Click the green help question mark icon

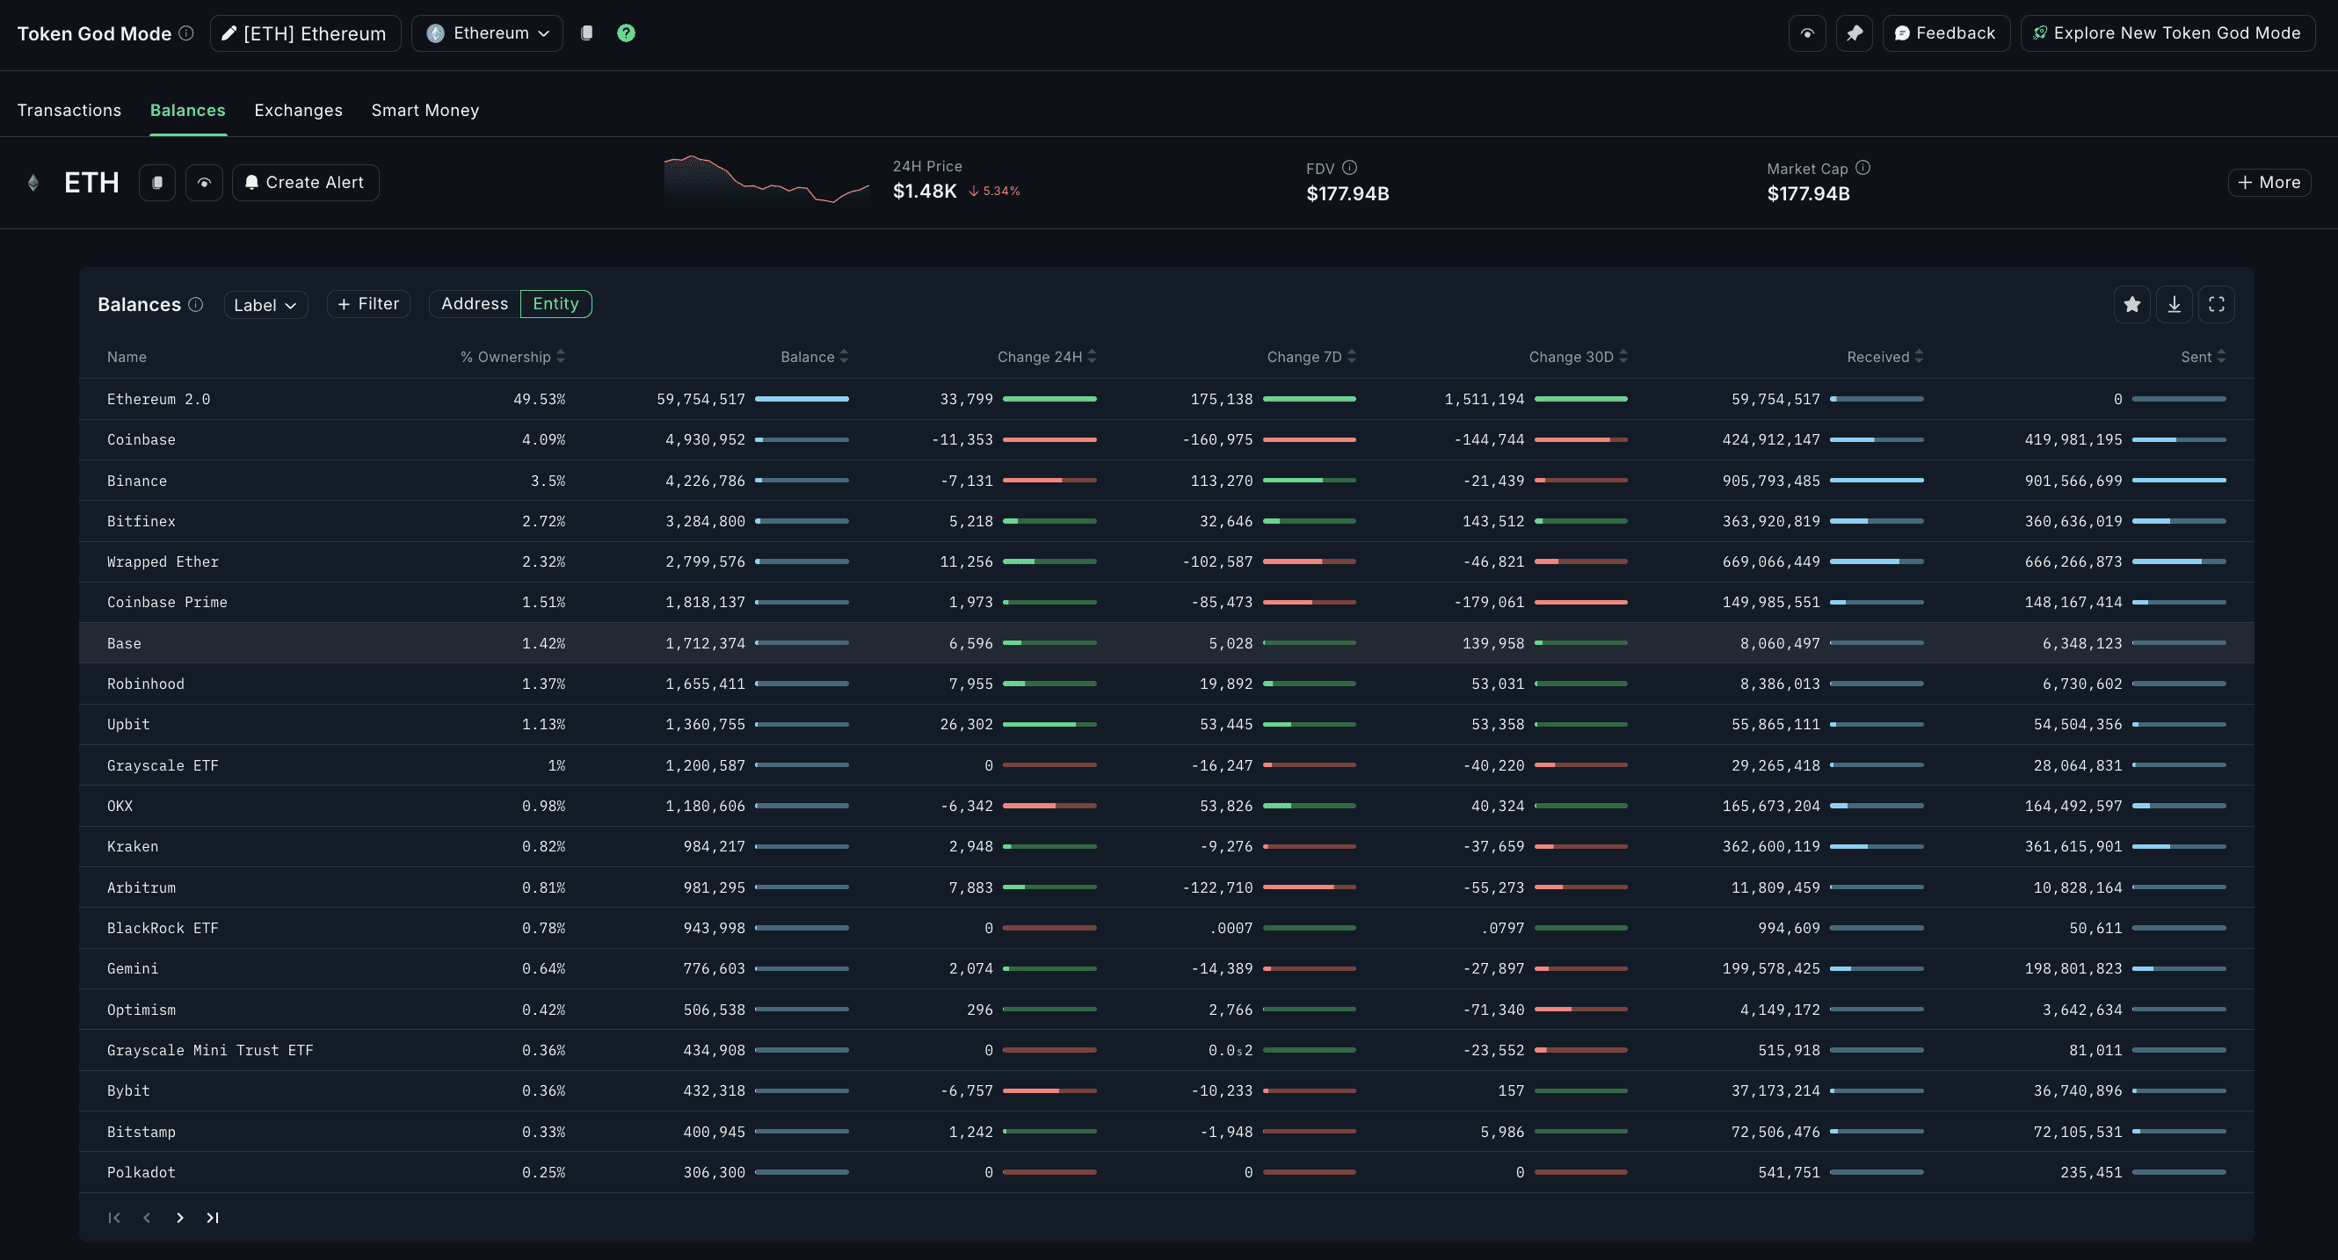click(625, 33)
